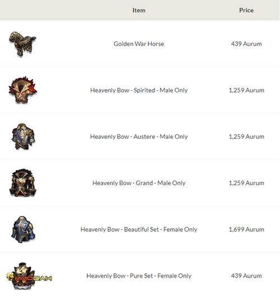Open the Grand fur-collar armor icon

(23, 183)
